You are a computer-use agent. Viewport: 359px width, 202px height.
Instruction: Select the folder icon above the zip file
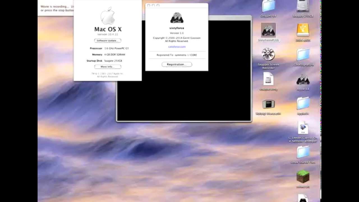[303, 104]
